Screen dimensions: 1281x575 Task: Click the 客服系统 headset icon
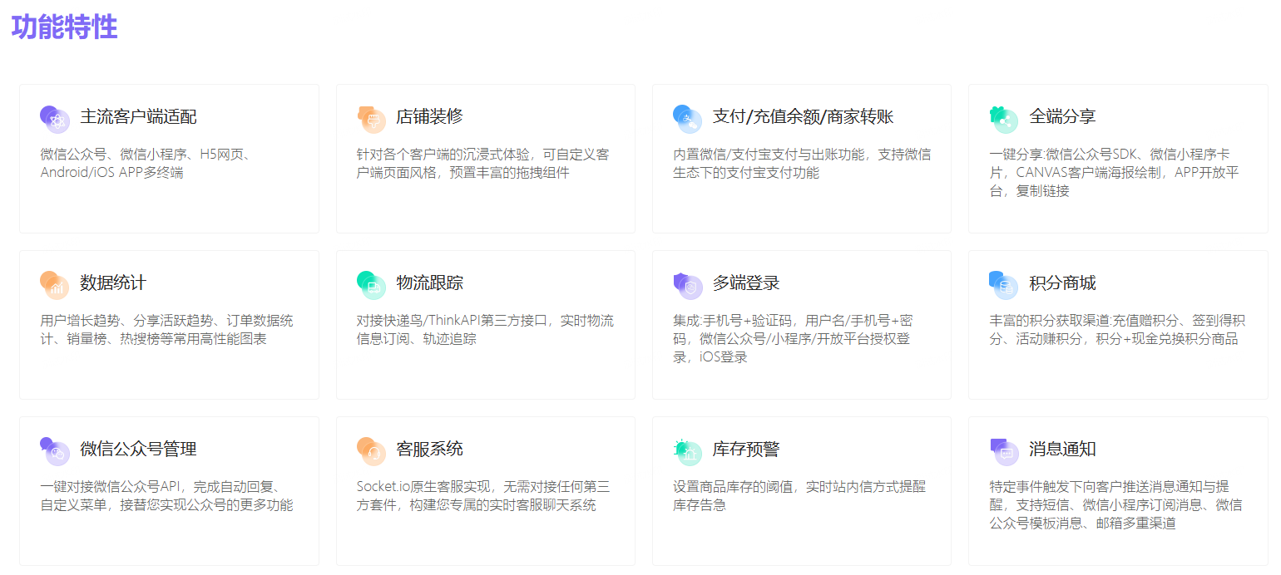371,451
